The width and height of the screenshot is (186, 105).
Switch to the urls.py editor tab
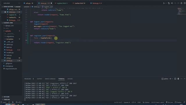(x=28, y=3)
